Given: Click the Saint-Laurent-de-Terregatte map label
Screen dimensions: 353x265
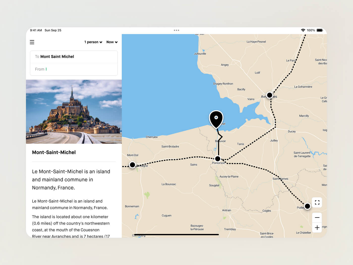Looking at the screenshot, I should pyautogui.click(x=302, y=154).
